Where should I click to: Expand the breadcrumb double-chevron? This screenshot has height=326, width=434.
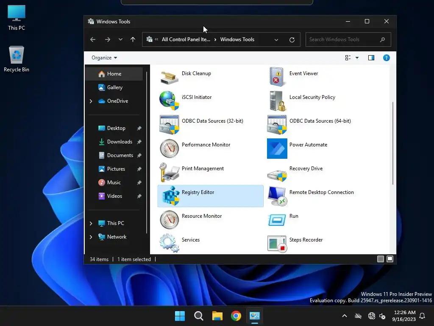point(156,39)
